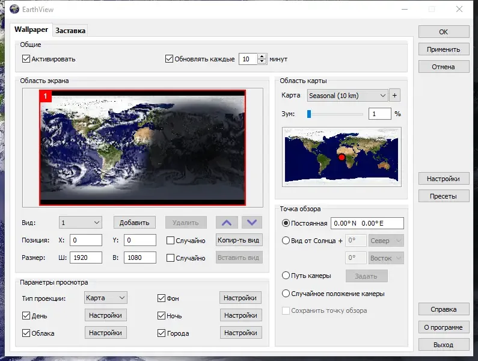The width and height of the screenshot is (478, 361).
Task: Select Вид от Солнца radio button
Action: [x=286, y=241]
